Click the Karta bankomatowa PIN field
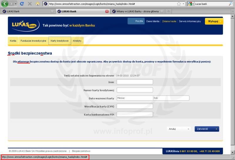 coord(135,114)
